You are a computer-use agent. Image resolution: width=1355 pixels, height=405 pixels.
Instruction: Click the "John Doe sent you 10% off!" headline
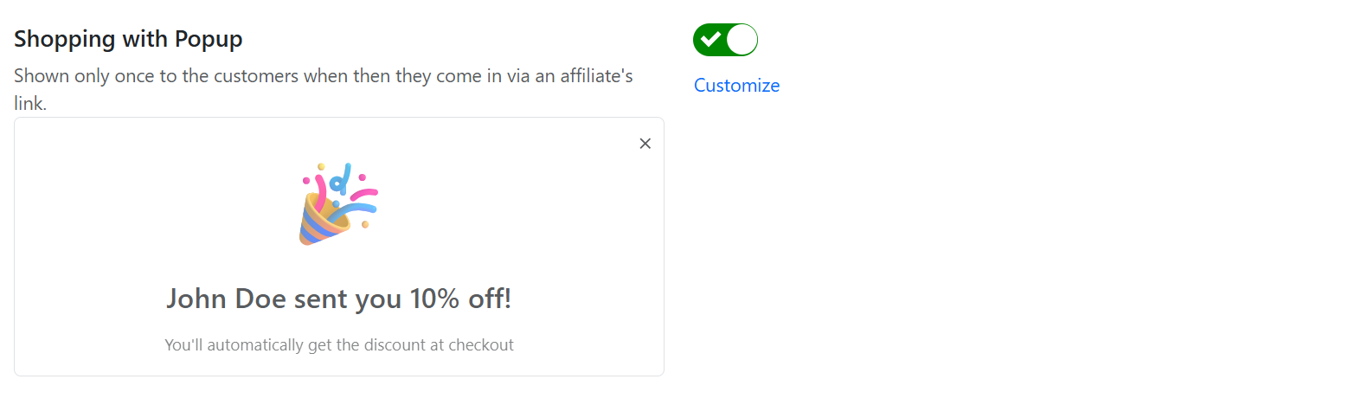pos(338,299)
